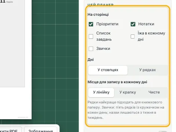Choose У крапку writing space style
Screen dimensions: 176x132
pyautogui.click(x=128, y=92)
